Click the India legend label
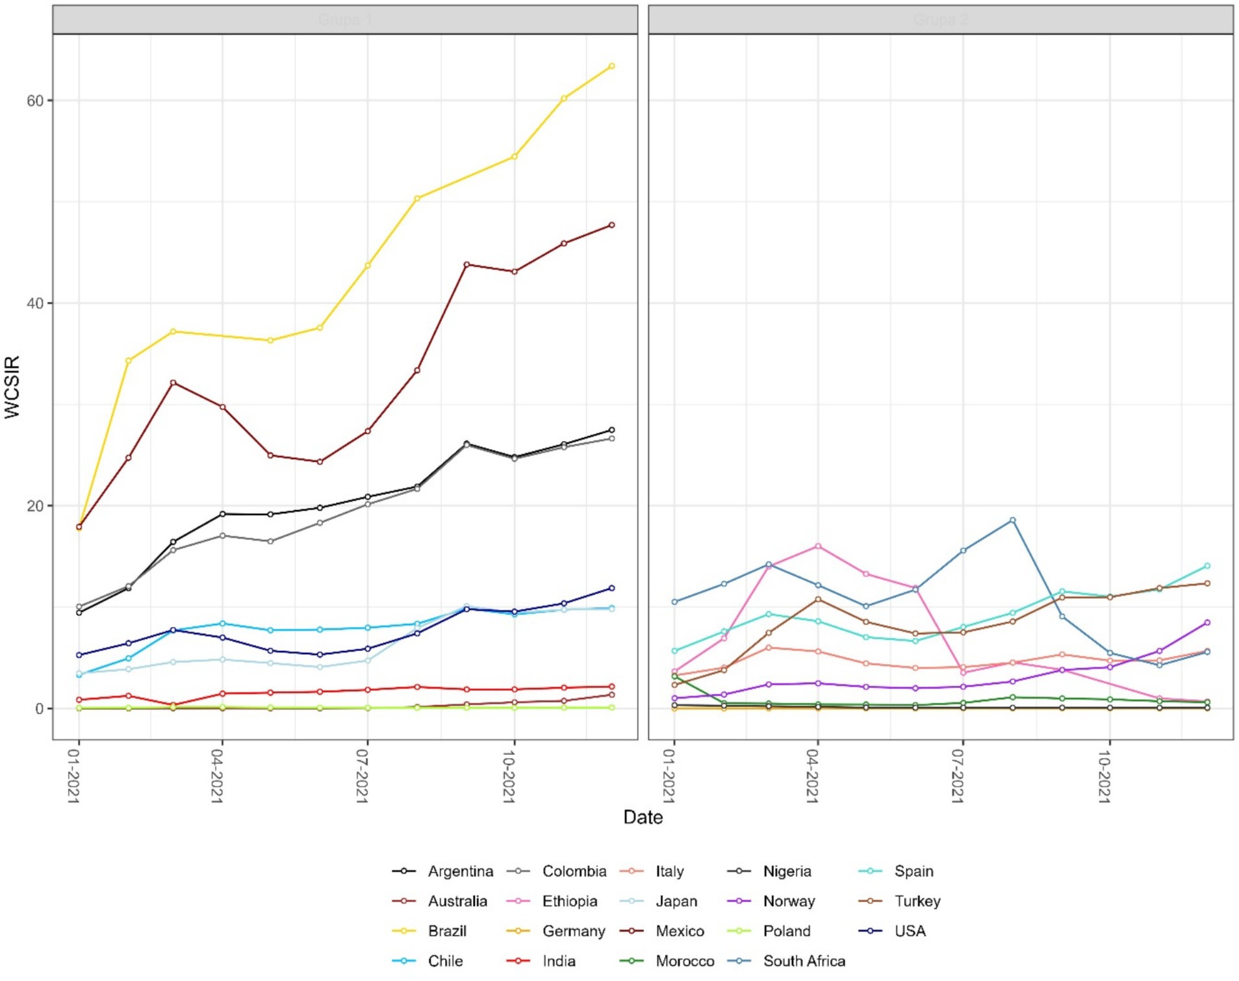The image size is (1239, 981). (559, 961)
